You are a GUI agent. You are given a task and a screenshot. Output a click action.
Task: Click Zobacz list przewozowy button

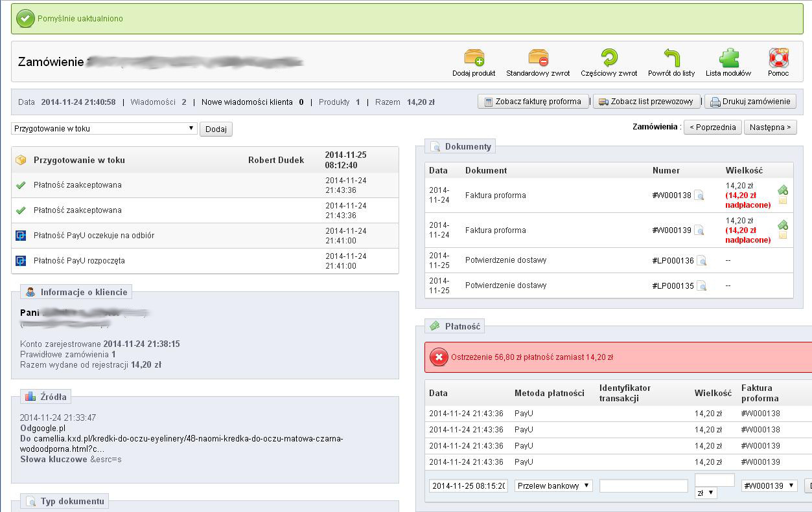(x=647, y=102)
